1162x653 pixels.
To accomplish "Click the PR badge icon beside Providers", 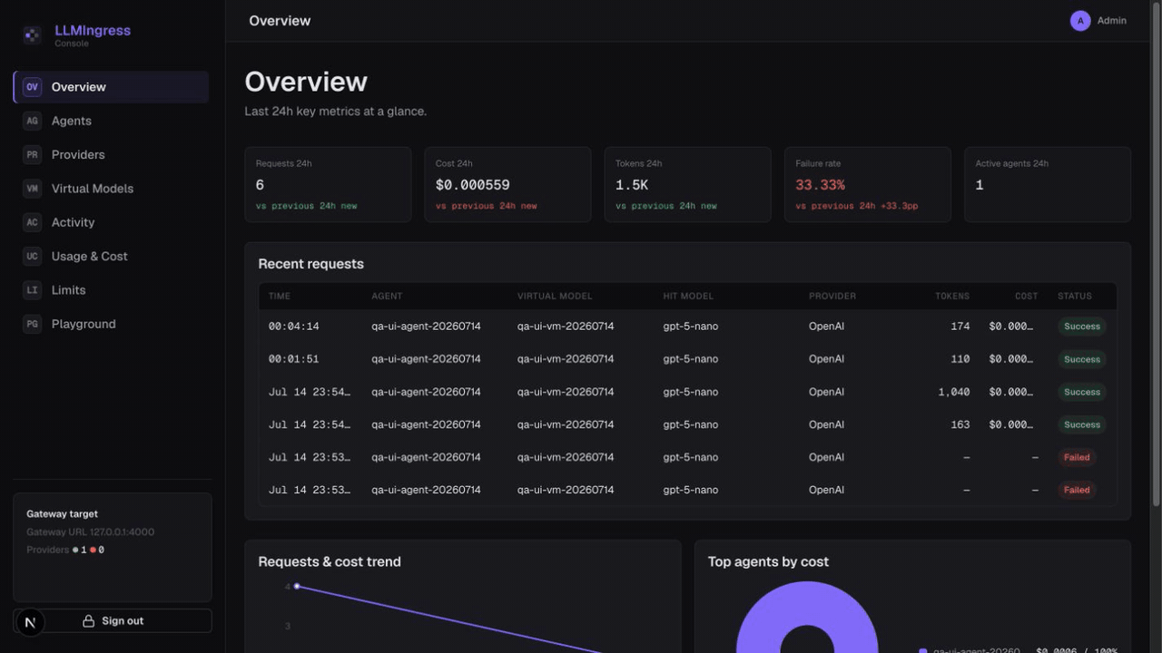I will [32, 154].
